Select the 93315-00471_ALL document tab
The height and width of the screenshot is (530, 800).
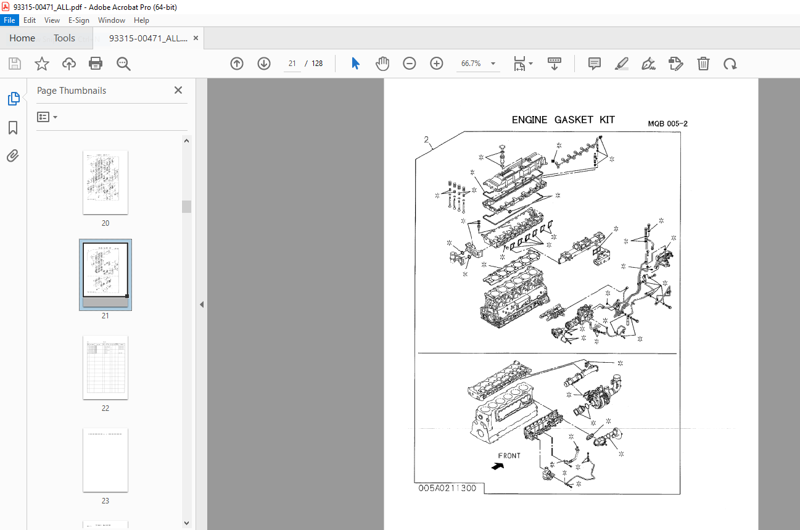[148, 38]
